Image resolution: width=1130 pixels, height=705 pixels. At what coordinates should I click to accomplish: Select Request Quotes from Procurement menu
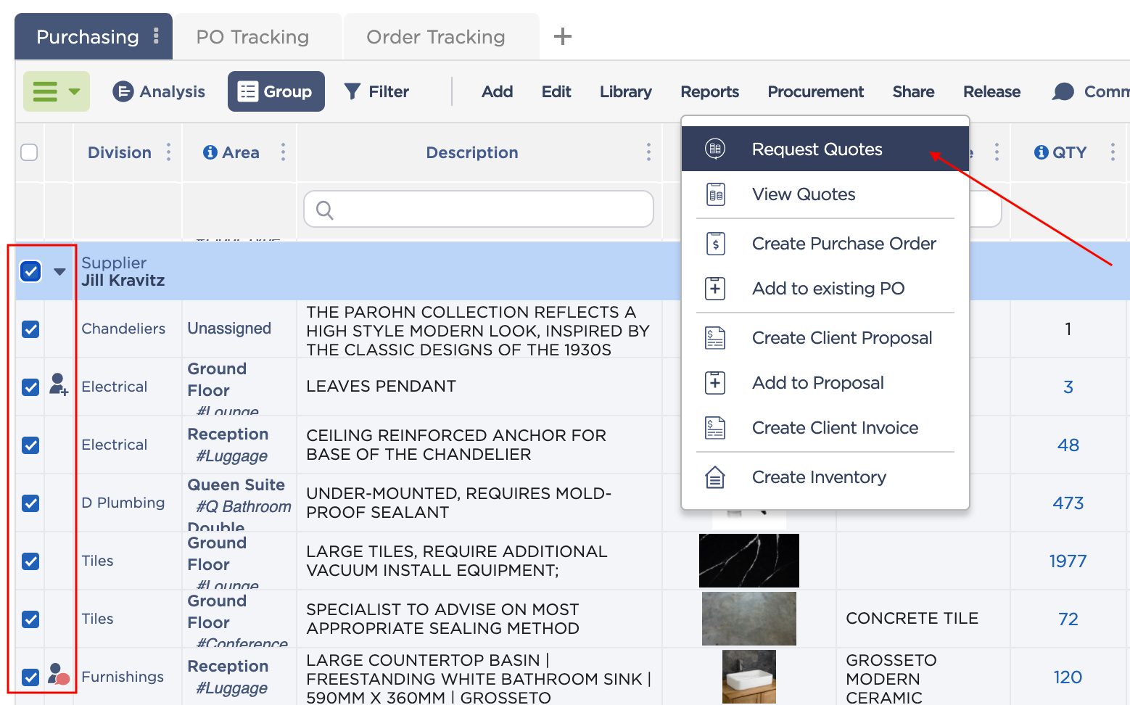(x=817, y=149)
